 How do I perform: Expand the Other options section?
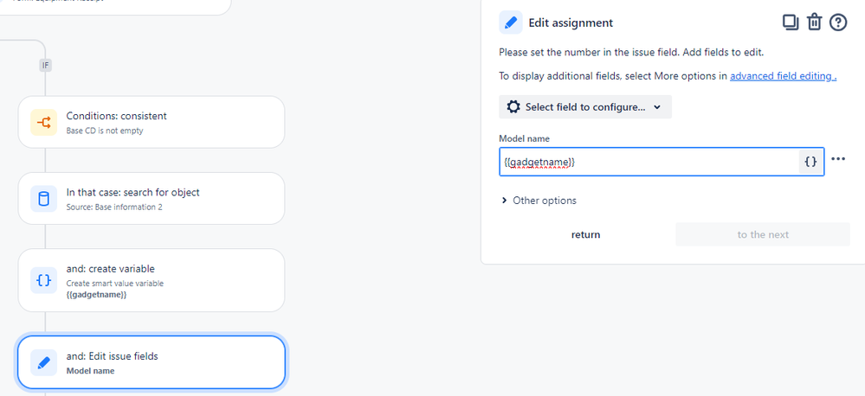pyautogui.click(x=539, y=201)
